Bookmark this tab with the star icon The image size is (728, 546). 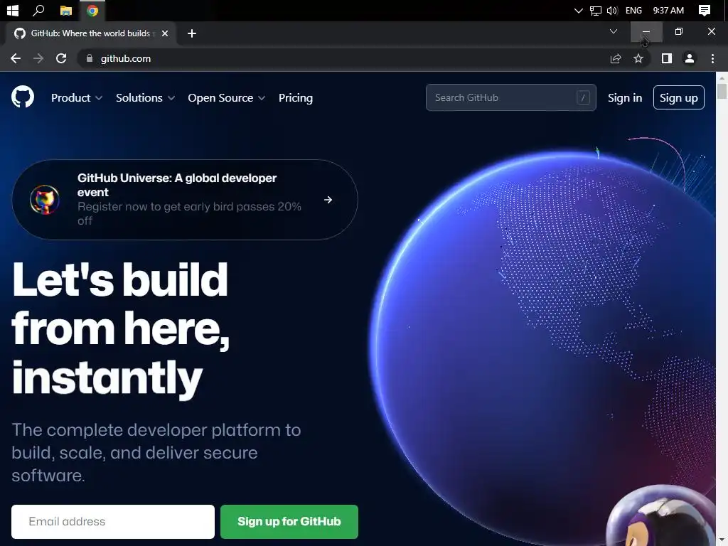pos(638,58)
